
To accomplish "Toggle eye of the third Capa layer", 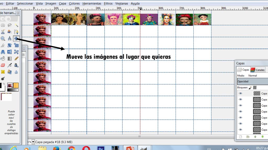I will click(241, 105).
